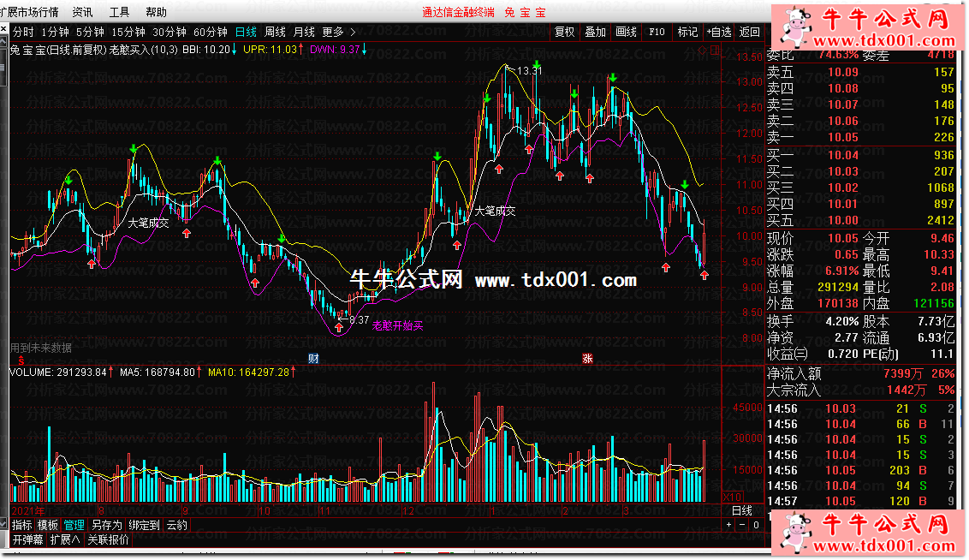This screenshot has height=560, width=969.
Task: Click the 财 financial event marker on chart
Action: [313, 357]
